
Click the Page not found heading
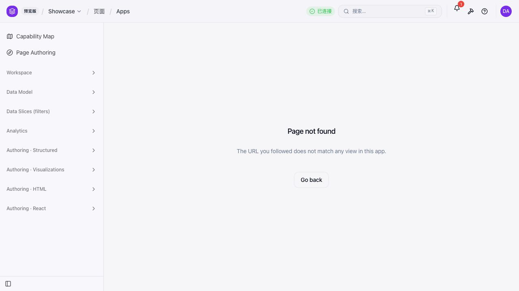[x=311, y=131]
